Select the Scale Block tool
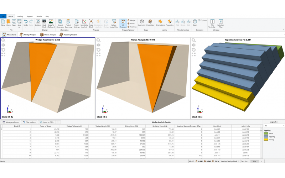 click(91, 23)
